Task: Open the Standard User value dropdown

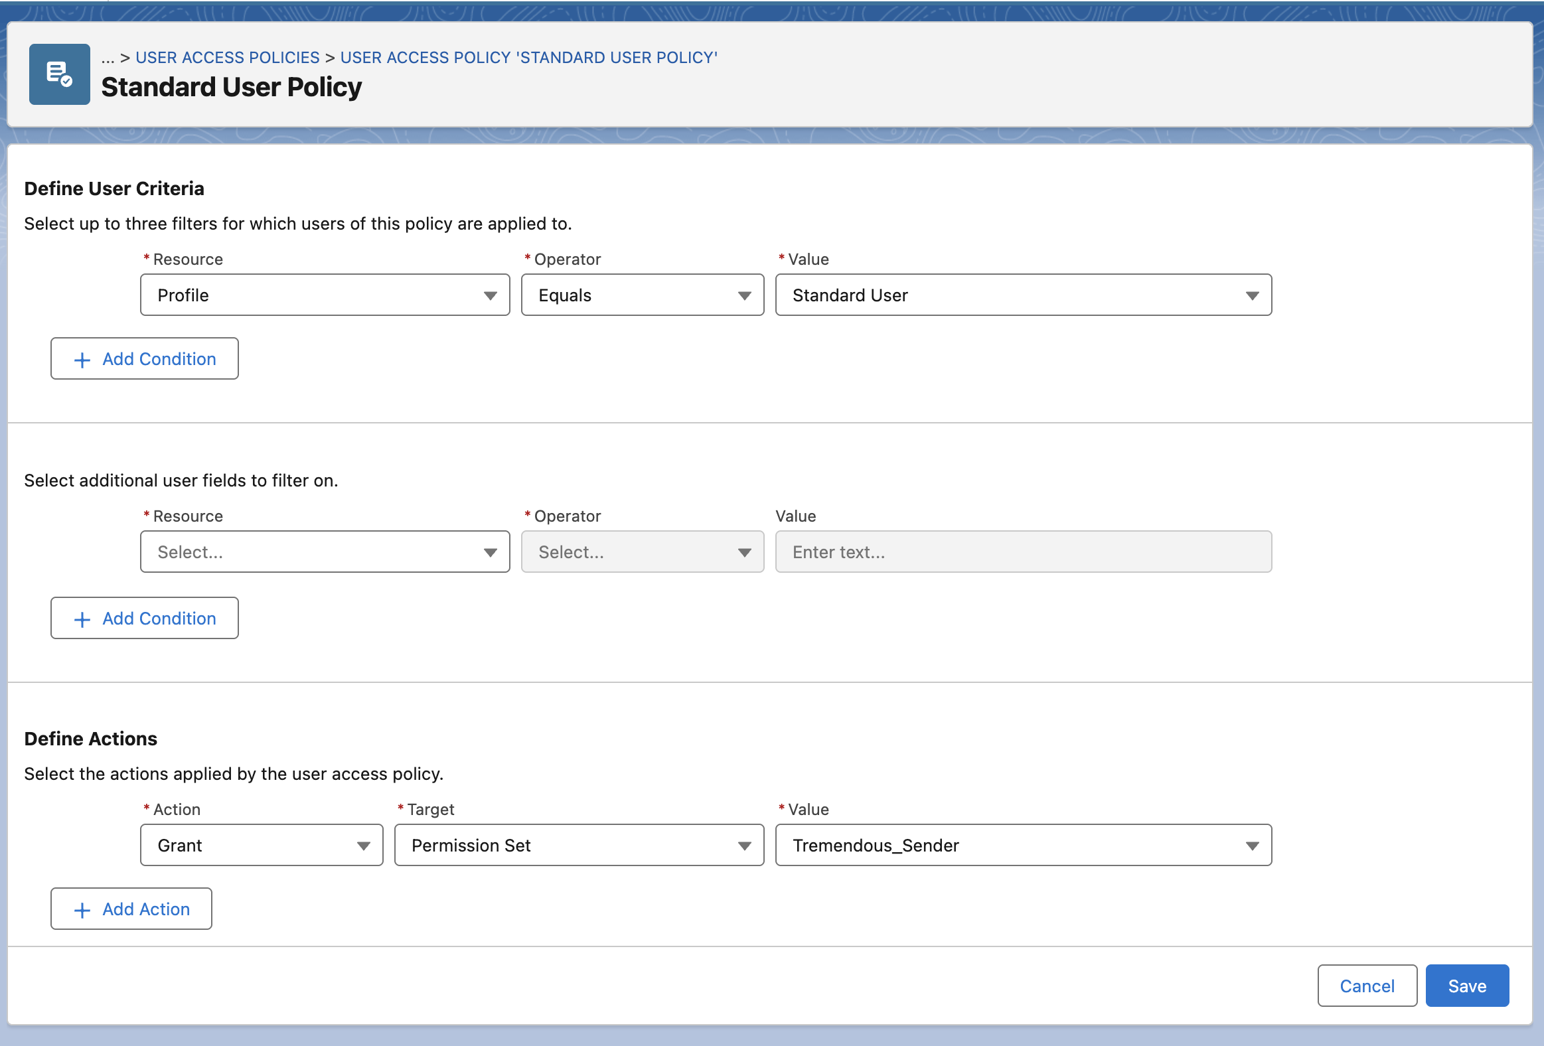Action: (1022, 295)
